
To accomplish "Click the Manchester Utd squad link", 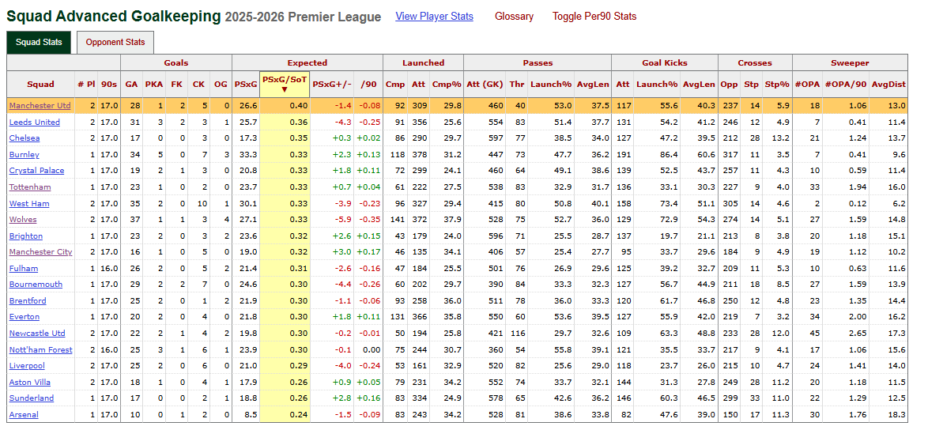I will 40,106.
